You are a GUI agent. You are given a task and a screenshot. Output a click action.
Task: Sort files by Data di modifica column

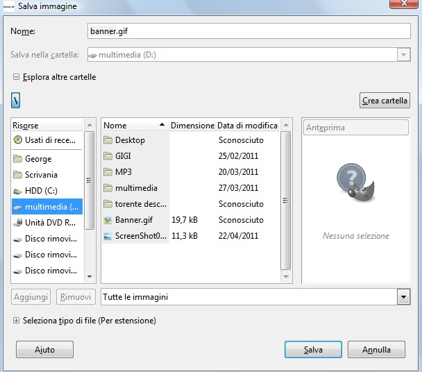(x=247, y=126)
